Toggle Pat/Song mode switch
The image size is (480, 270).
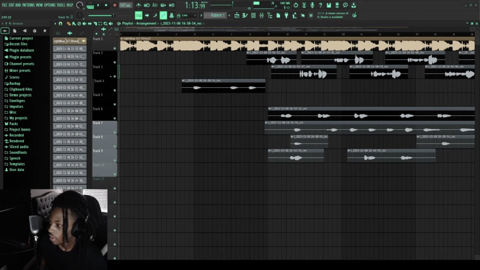pos(90,6)
